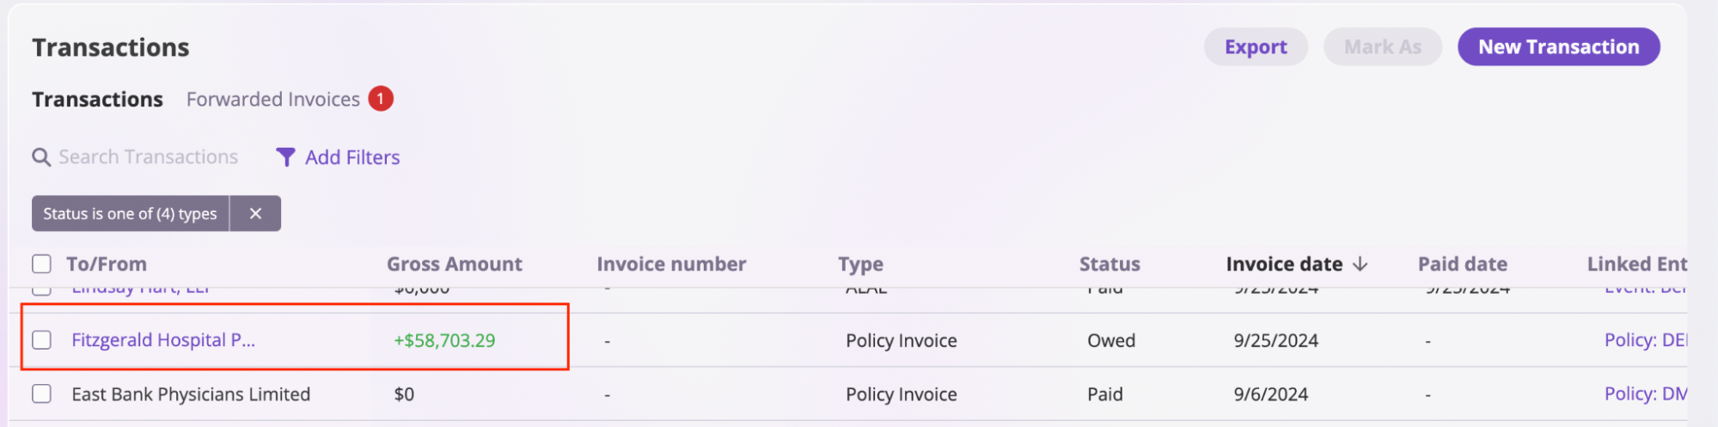This screenshot has height=427, width=1718.
Task: Focus the Search Transactions field
Action: coord(148,157)
